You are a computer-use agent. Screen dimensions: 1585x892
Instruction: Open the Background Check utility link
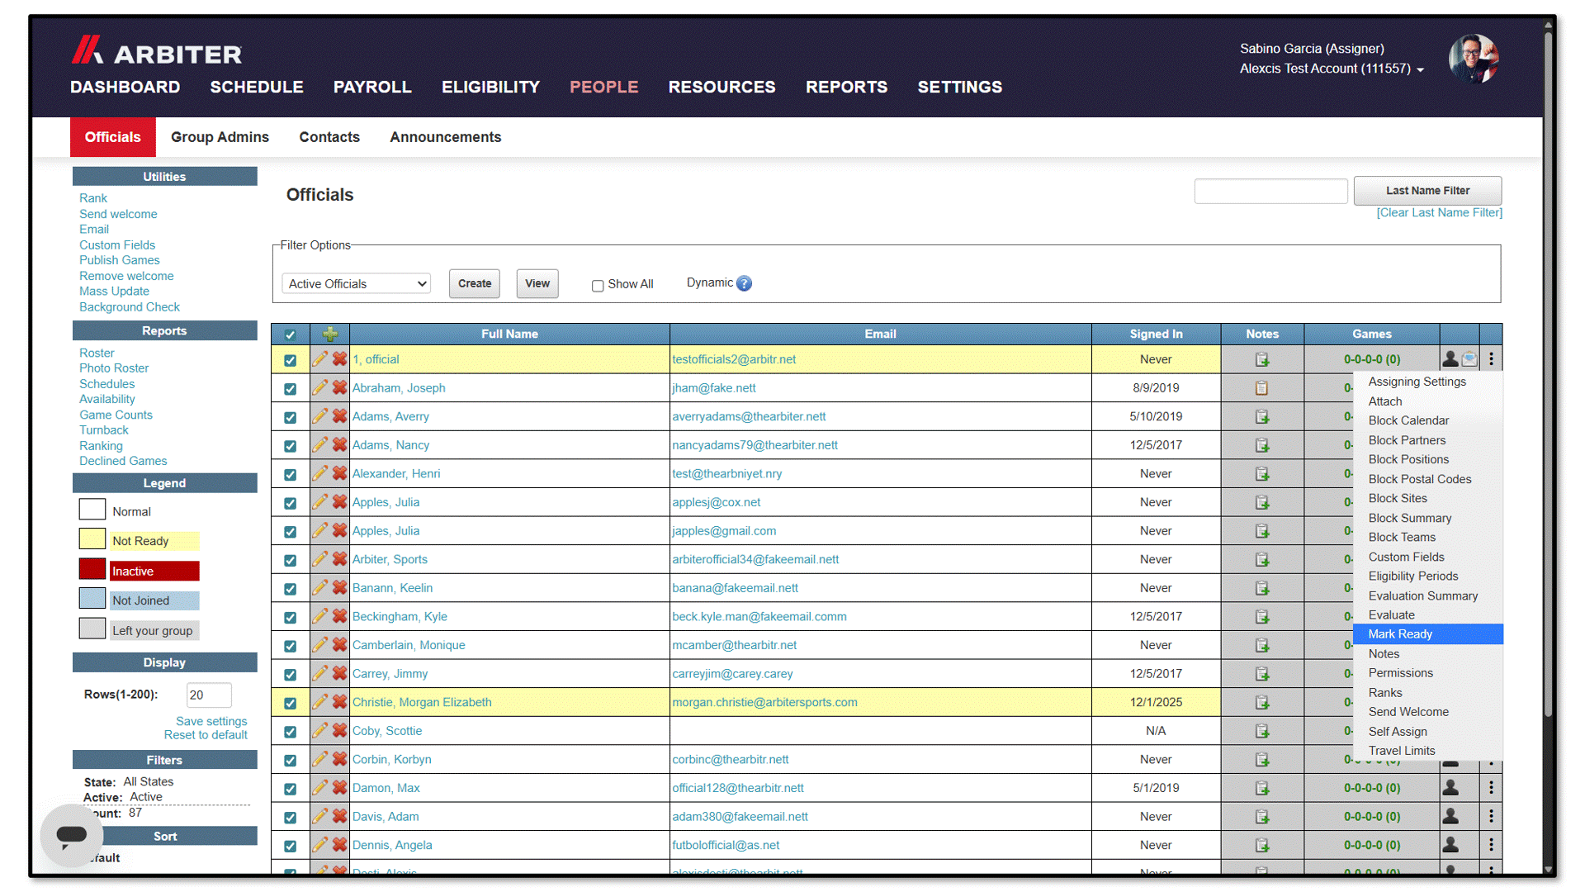coord(130,307)
